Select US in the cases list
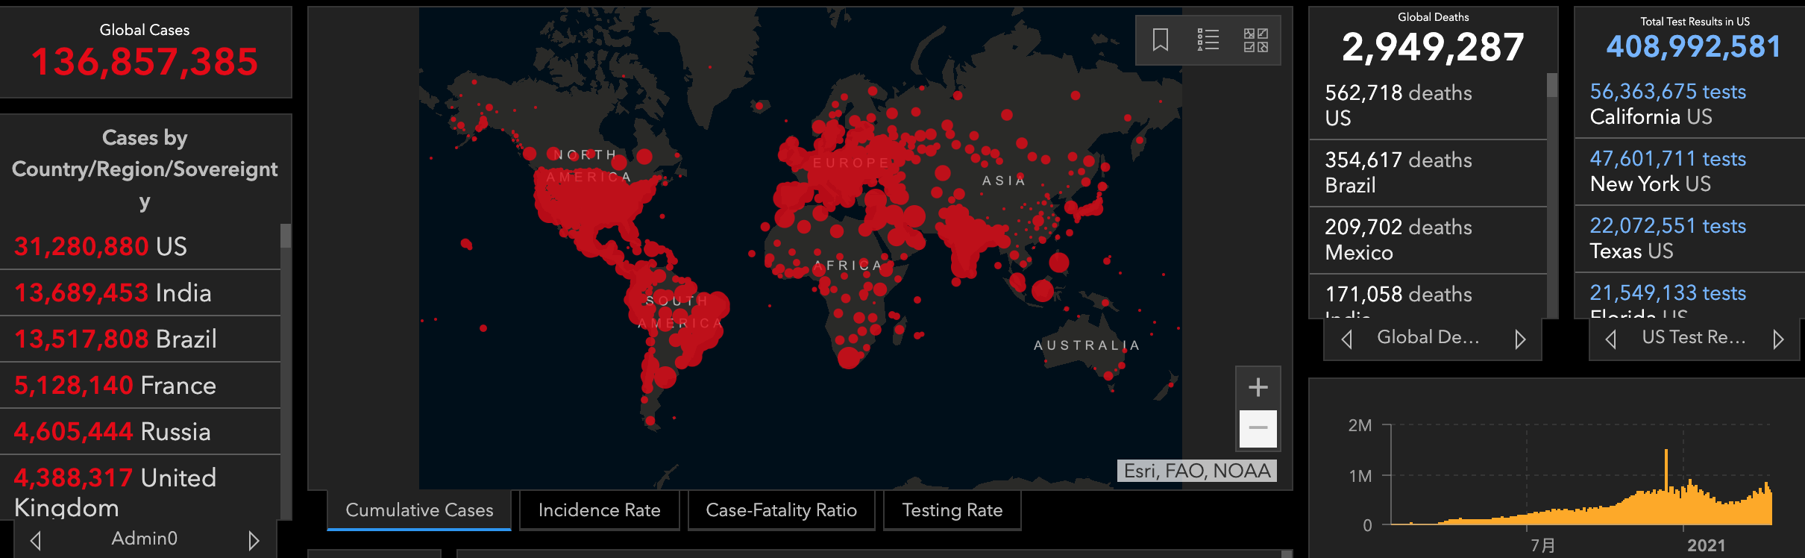This screenshot has width=1805, height=558. tap(101, 247)
